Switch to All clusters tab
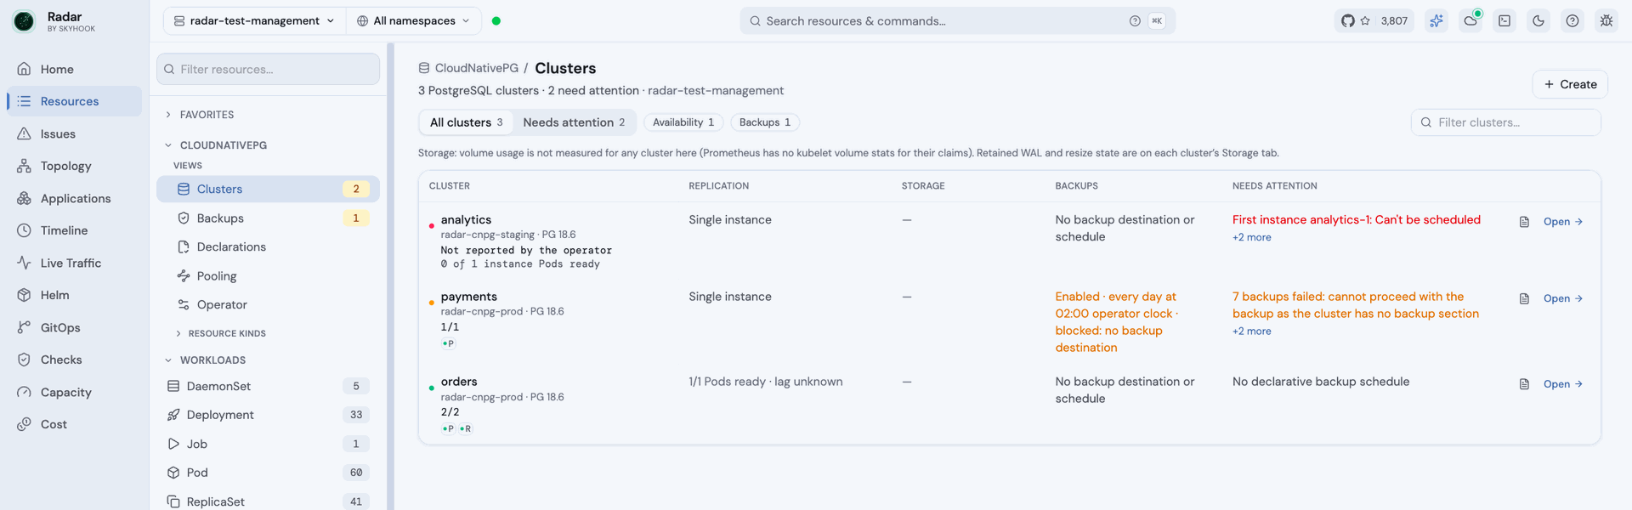This screenshot has height=510, width=1632. pyautogui.click(x=466, y=122)
